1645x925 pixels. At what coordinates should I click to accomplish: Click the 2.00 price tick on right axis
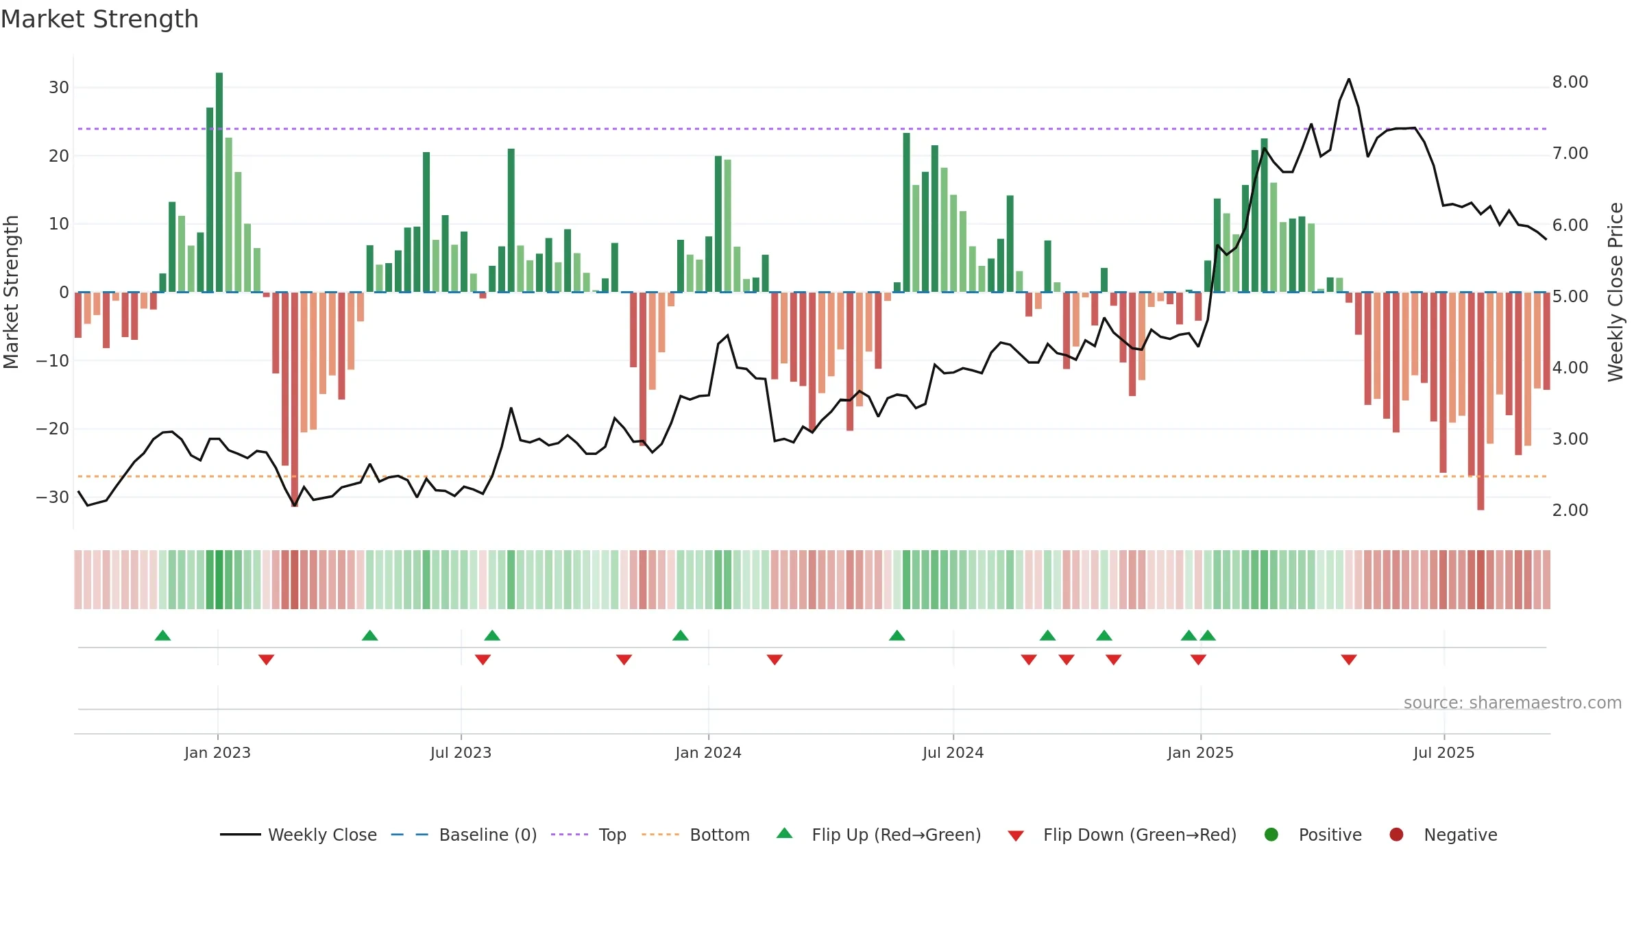point(1570,510)
